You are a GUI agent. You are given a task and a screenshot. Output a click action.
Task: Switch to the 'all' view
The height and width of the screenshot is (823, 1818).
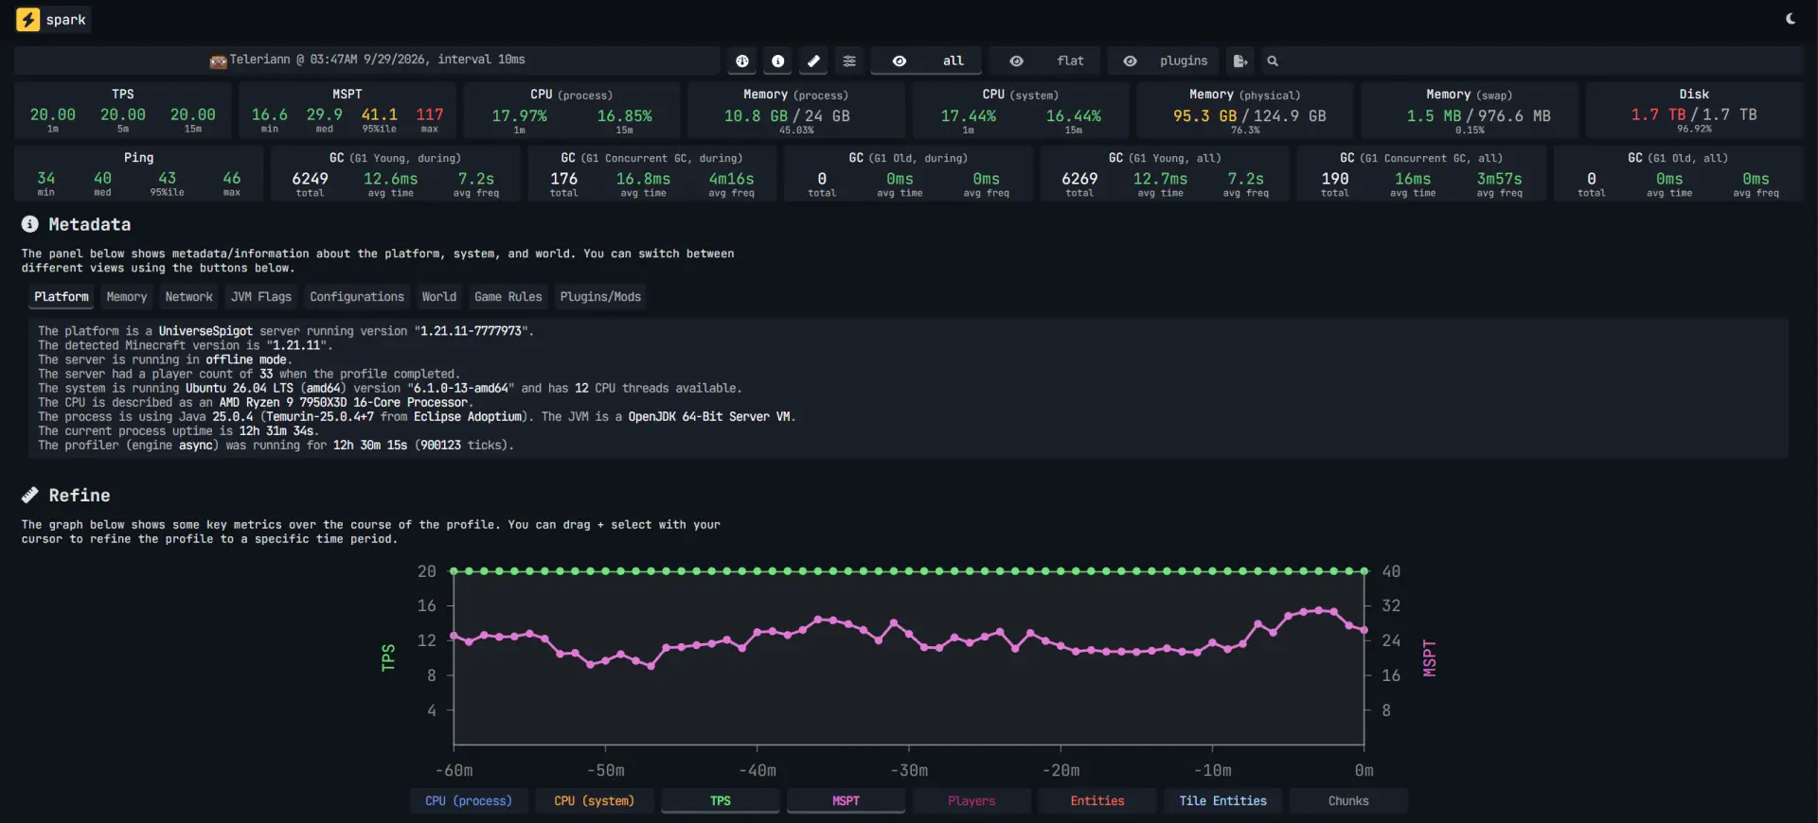[926, 61]
